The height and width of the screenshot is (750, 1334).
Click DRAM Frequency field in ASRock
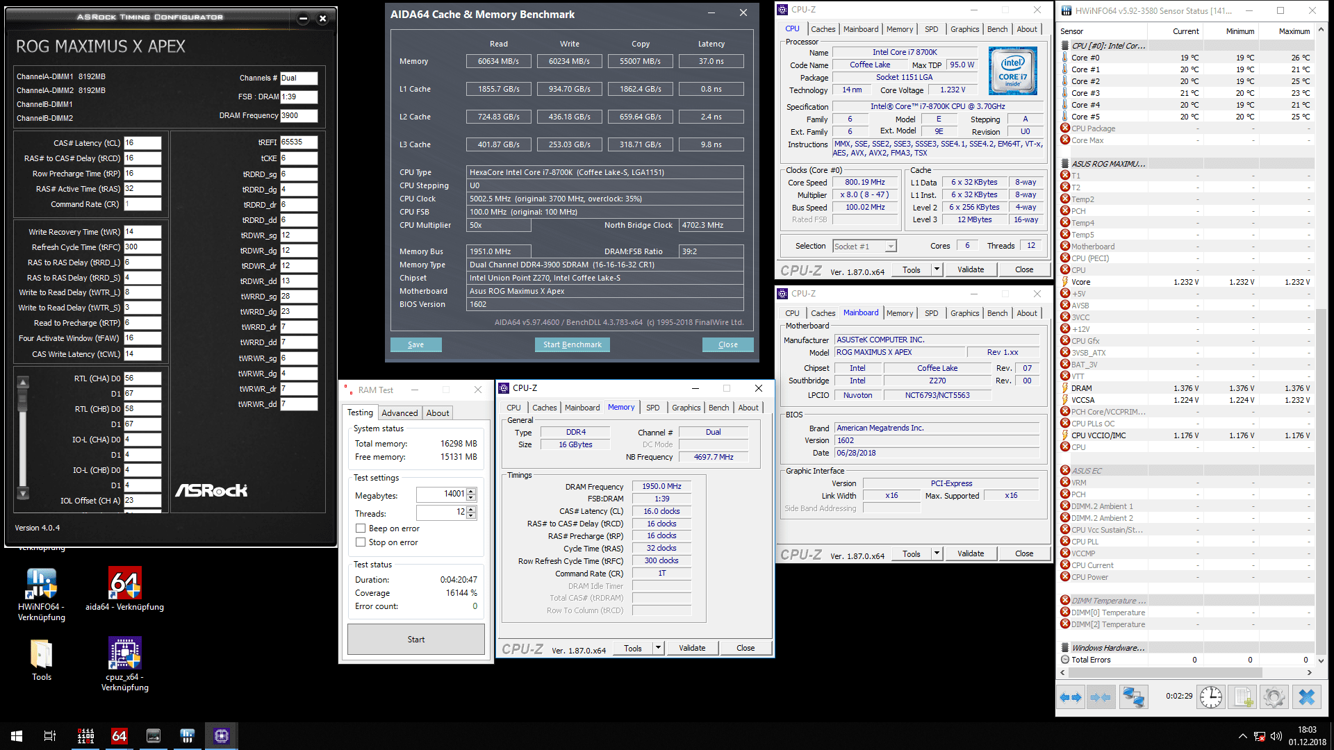[x=299, y=116]
